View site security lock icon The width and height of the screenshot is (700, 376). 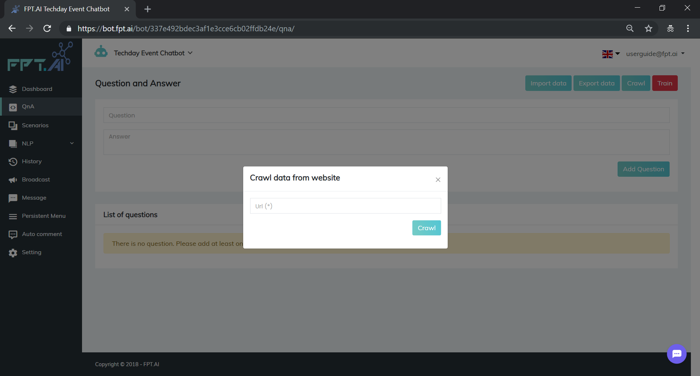point(69,28)
